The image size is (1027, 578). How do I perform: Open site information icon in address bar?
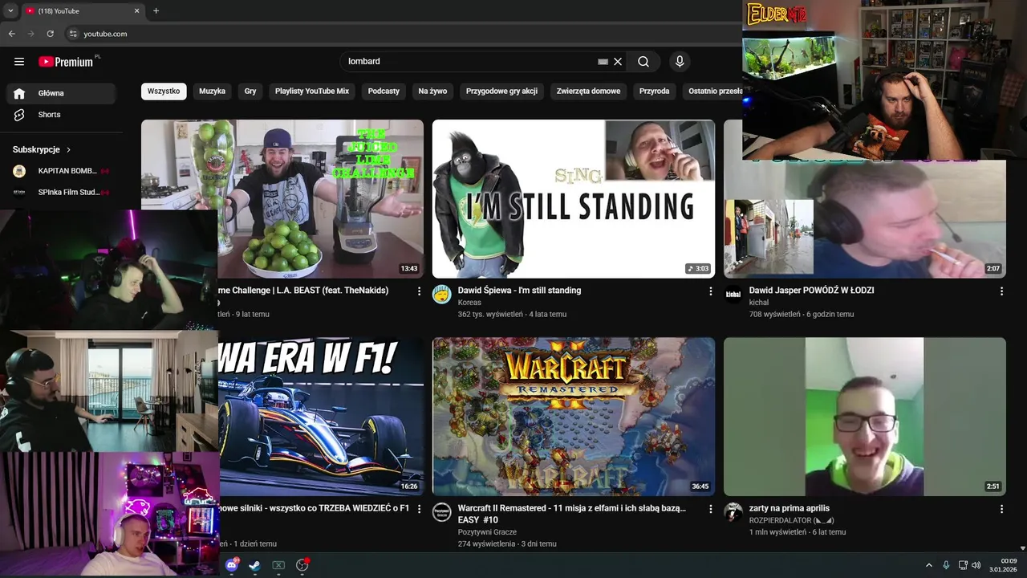(73, 34)
